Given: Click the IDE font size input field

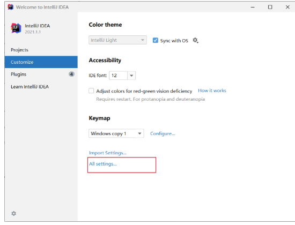Looking at the screenshot, I should point(119,76).
